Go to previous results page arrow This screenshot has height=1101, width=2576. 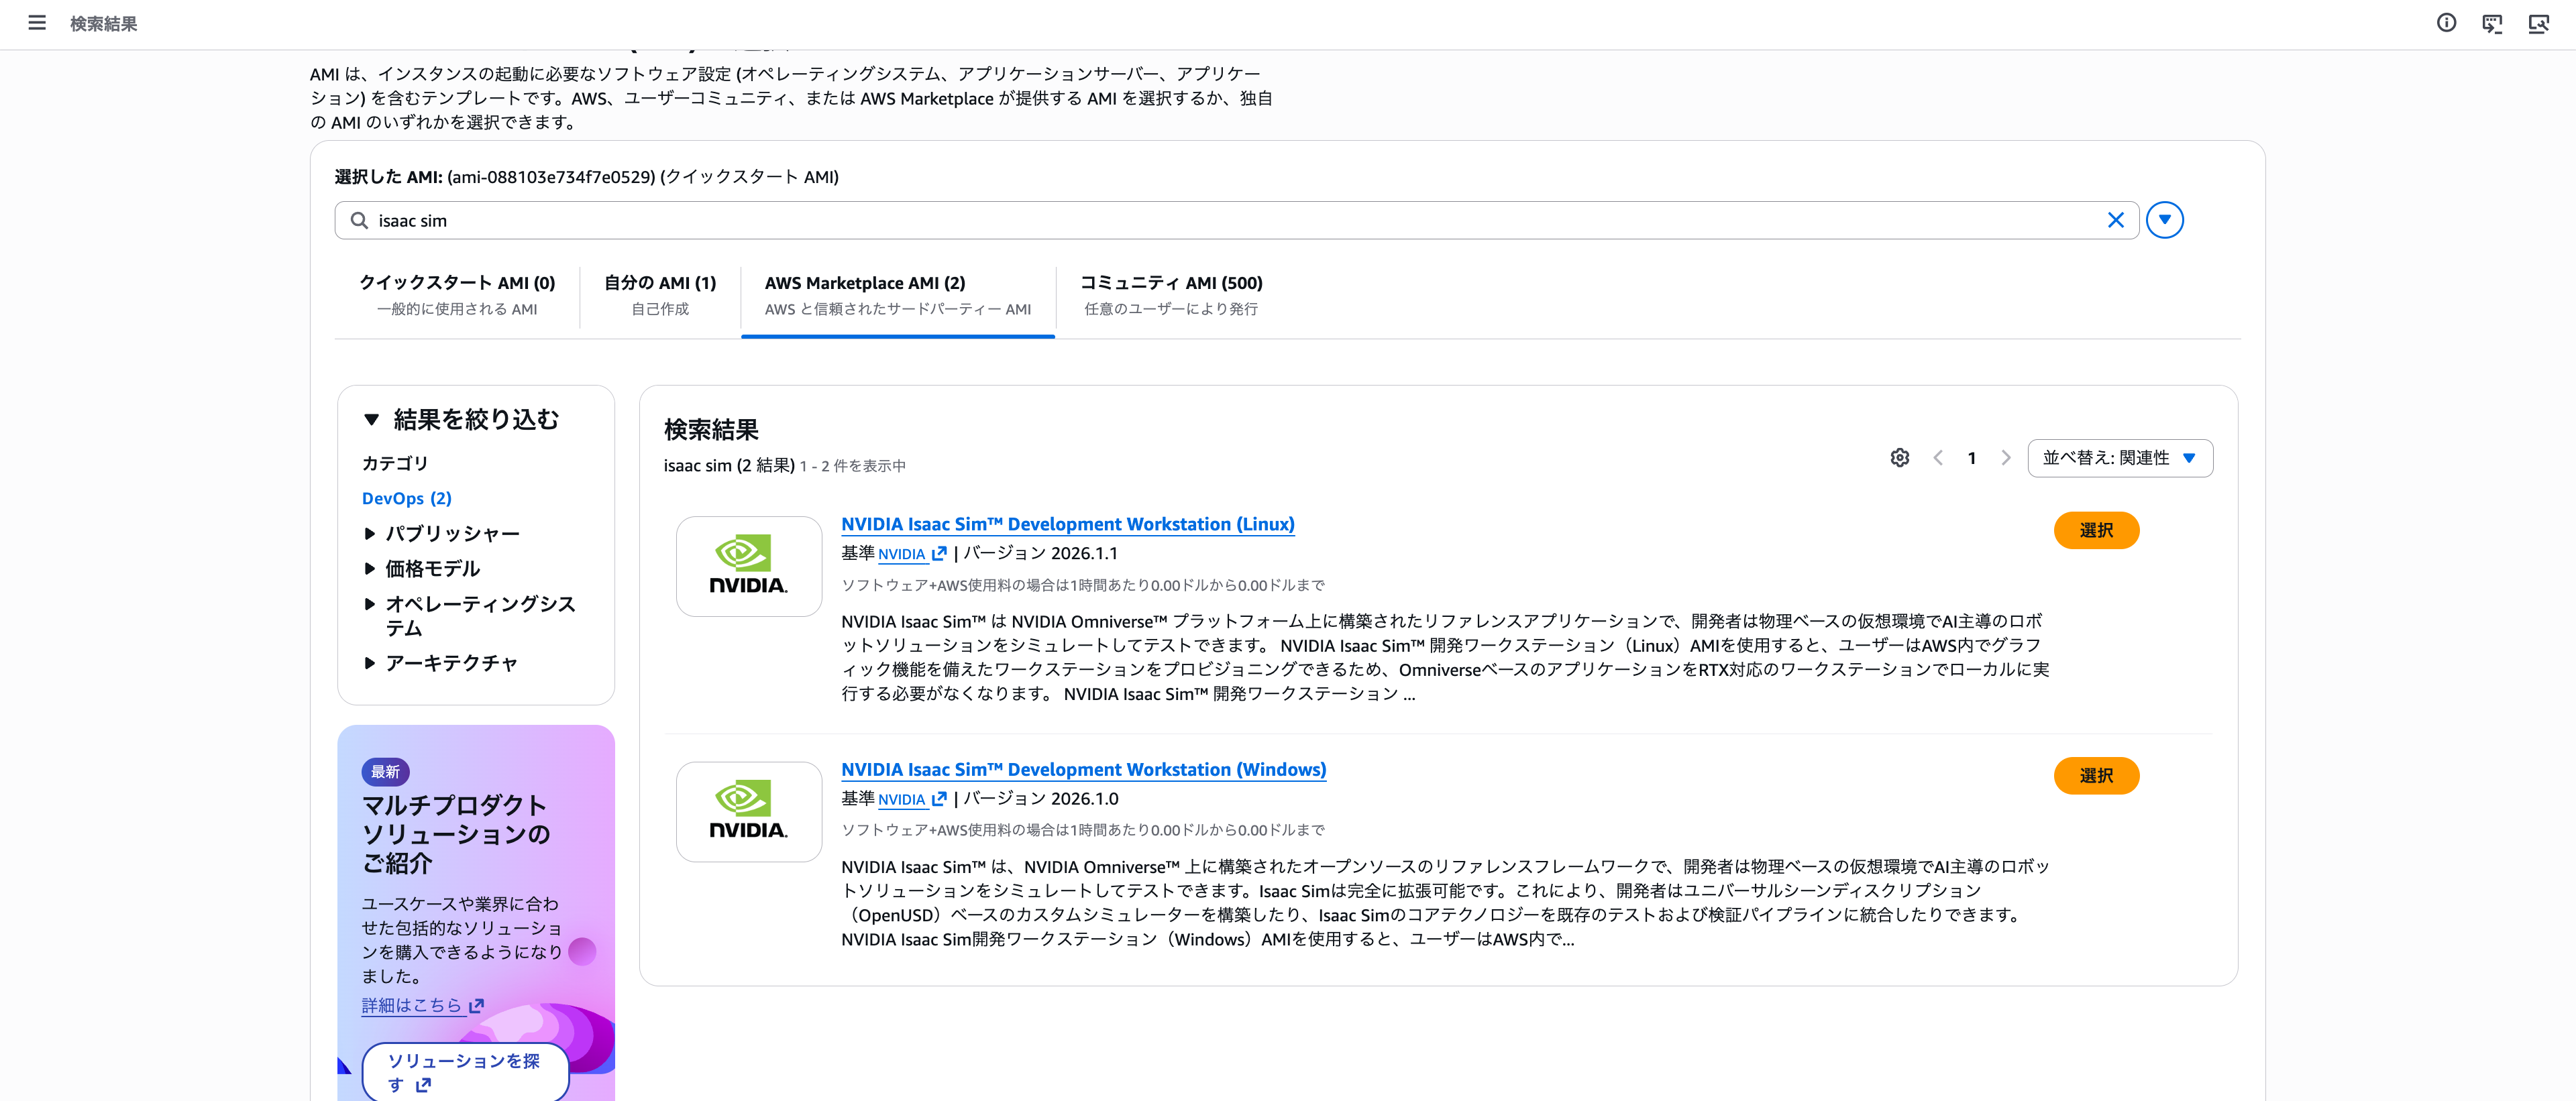(x=1938, y=457)
